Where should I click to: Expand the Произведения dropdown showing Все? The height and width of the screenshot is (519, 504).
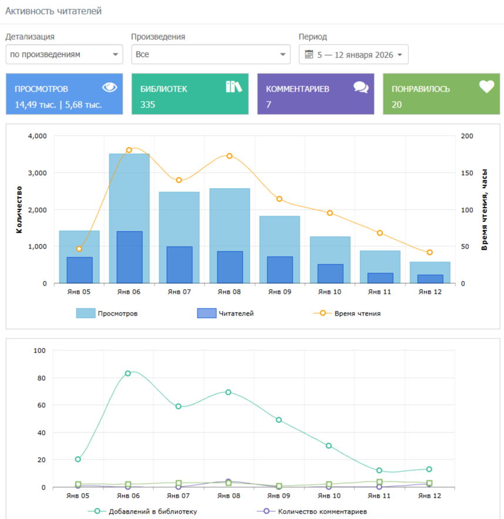click(210, 55)
